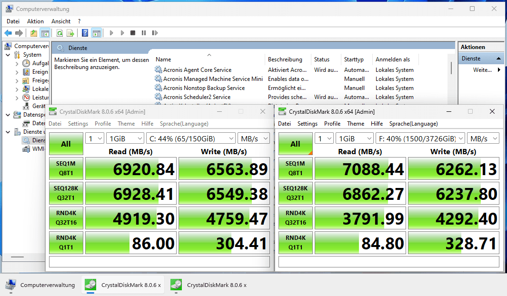Image resolution: width=507 pixels, height=296 pixels.
Task: Open the question mark help menu
Action: point(79,21)
